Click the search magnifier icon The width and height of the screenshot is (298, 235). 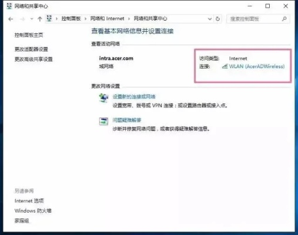point(284,19)
